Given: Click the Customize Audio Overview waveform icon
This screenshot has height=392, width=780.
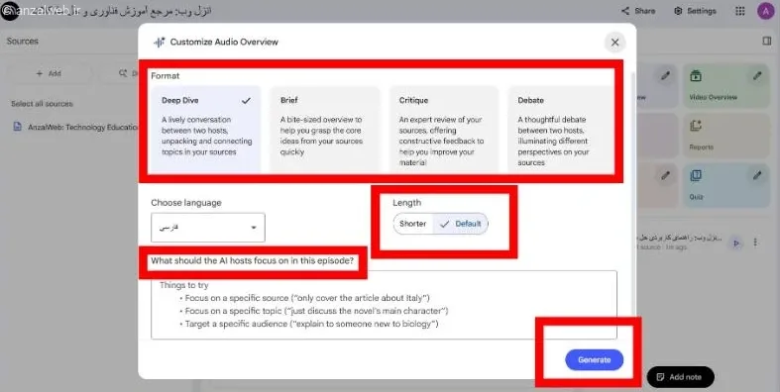Looking at the screenshot, I should (160, 43).
